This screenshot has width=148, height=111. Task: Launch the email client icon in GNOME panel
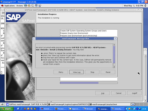coord(29,6)
